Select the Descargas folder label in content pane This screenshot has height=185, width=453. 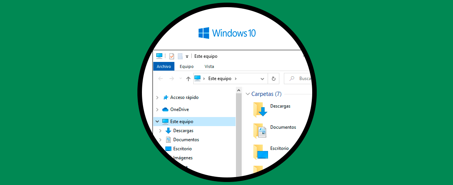tap(280, 106)
